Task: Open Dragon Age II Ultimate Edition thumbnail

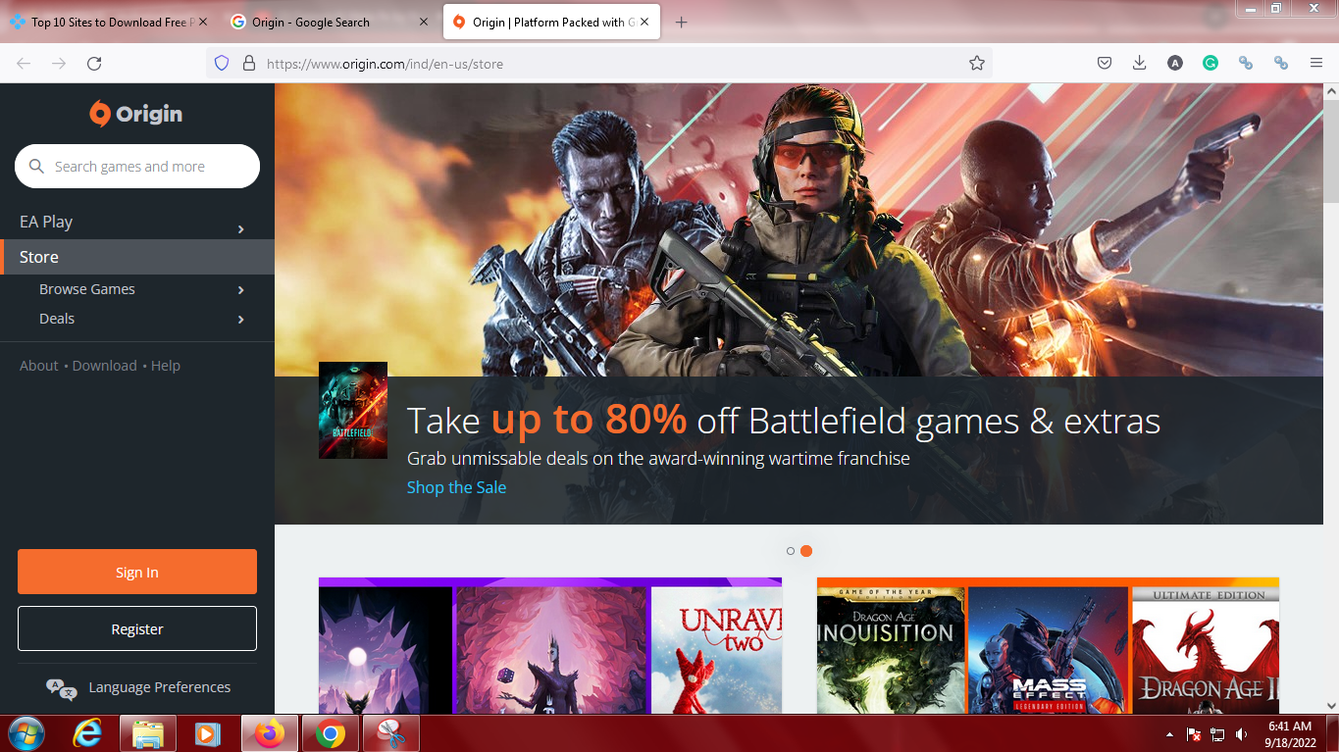Action: point(1206,650)
